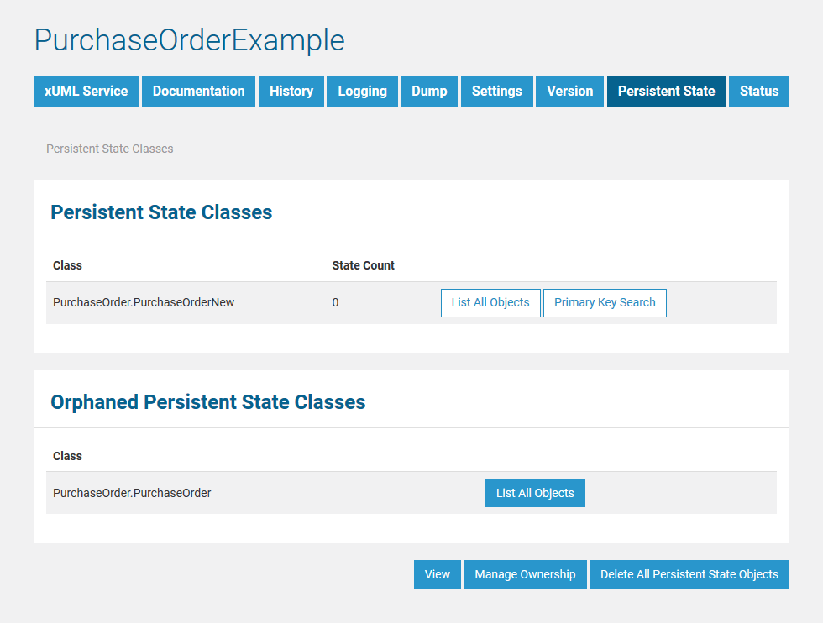
Task: Click the PurchaseOrderExample page title
Action: (x=189, y=40)
